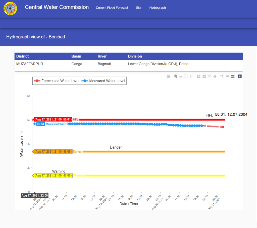Activate the Lasso Select tool
This screenshot has height=228, width=257.
coord(191,76)
